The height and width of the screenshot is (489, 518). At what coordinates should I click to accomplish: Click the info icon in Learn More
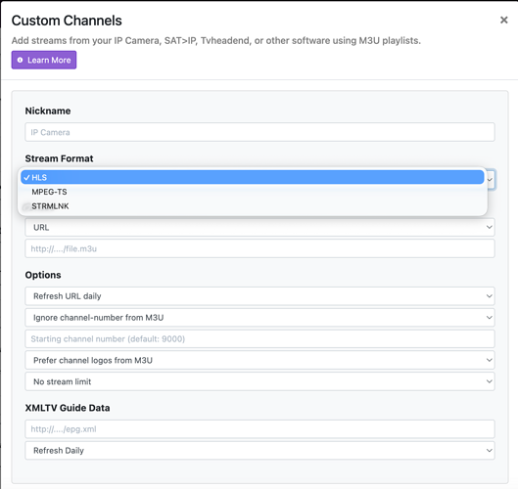21,60
